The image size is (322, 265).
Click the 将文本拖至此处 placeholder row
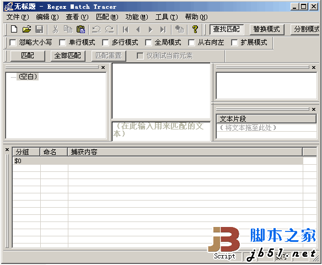(x=266, y=128)
